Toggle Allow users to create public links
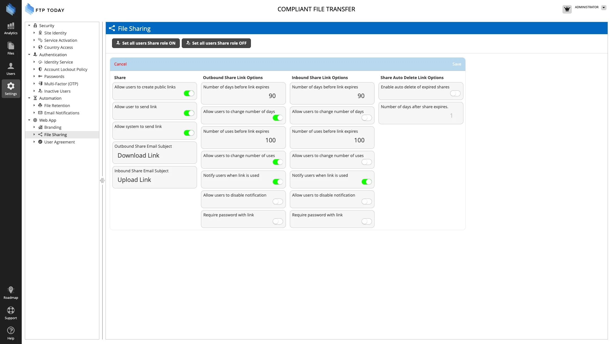 tap(189, 93)
